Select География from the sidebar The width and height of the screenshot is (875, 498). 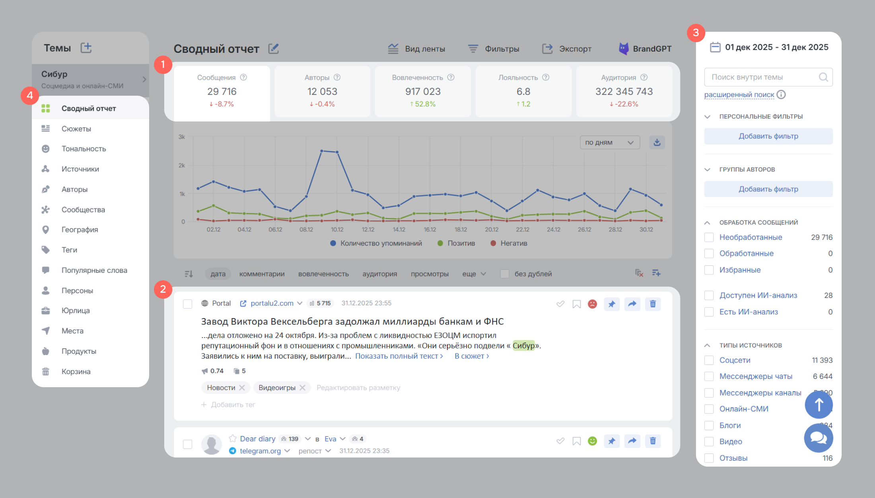pos(79,230)
